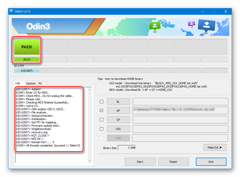Uncheck the AP checkbox
This screenshot has height=177, width=240.
tap(101, 110)
